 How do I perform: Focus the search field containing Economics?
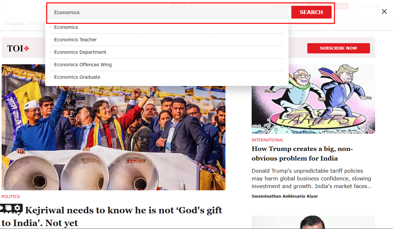(x=168, y=12)
